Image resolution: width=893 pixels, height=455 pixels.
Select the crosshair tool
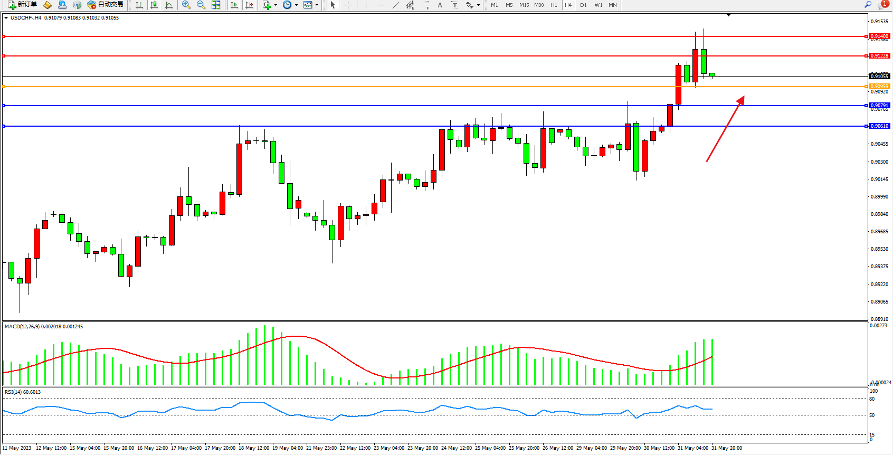pyautogui.click(x=348, y=5)
